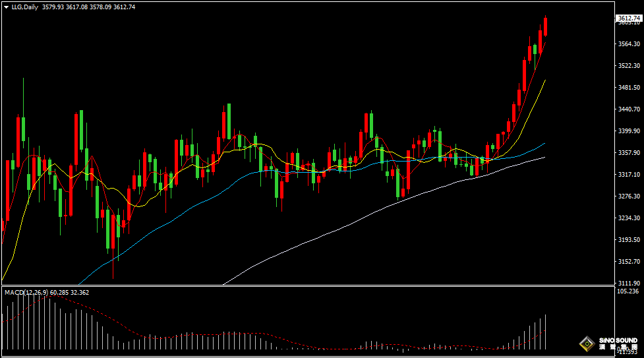Click the 3522.30 price axis label
Screen dimensions: 644x358
coord(628,66)
